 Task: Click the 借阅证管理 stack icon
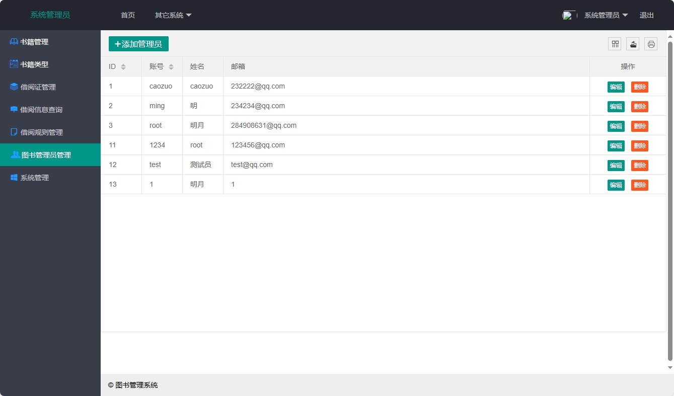click(x=14, y=87)
